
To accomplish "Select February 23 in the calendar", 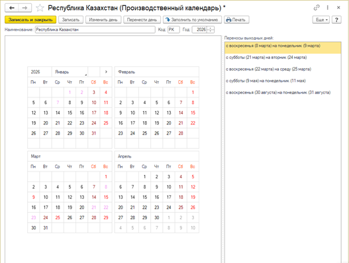I will coord(121,133).
